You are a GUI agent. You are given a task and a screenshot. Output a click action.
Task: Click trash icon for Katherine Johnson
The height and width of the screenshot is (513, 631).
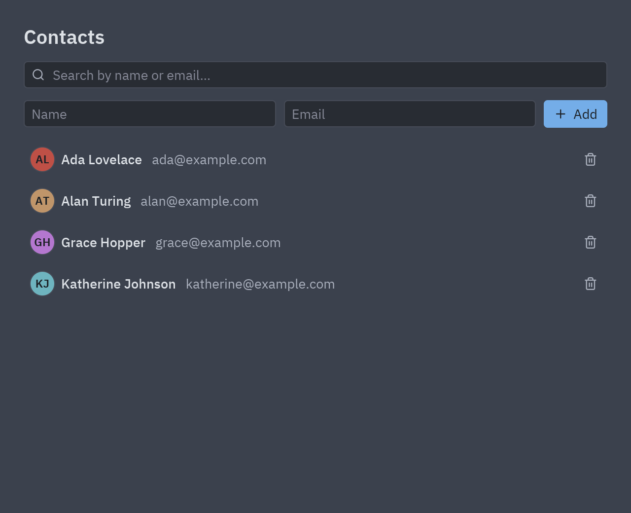coord(590,284)
